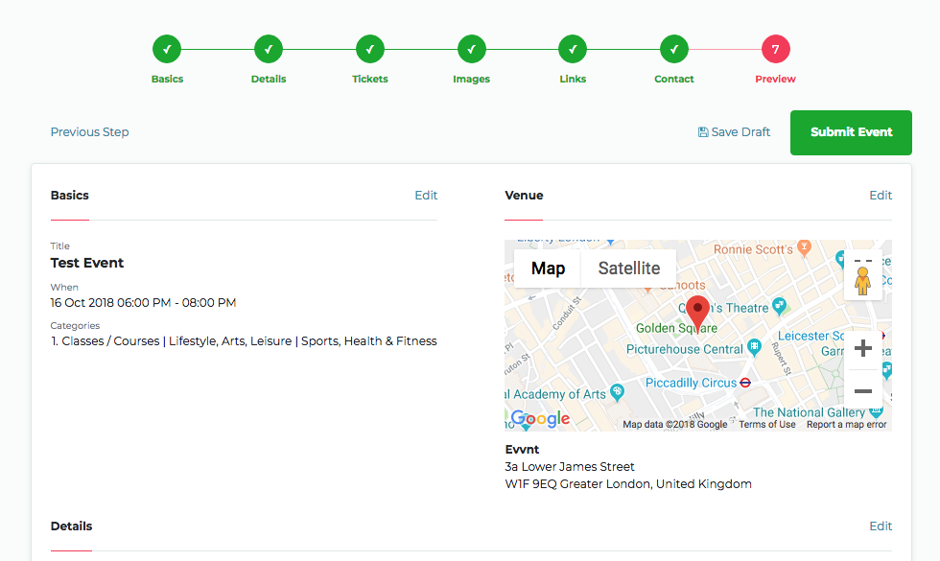Edit the Basics section

click(x=426, y=196)
